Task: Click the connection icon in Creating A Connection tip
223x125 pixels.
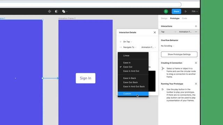Action: pyautogui.click(x=163, y=69)
